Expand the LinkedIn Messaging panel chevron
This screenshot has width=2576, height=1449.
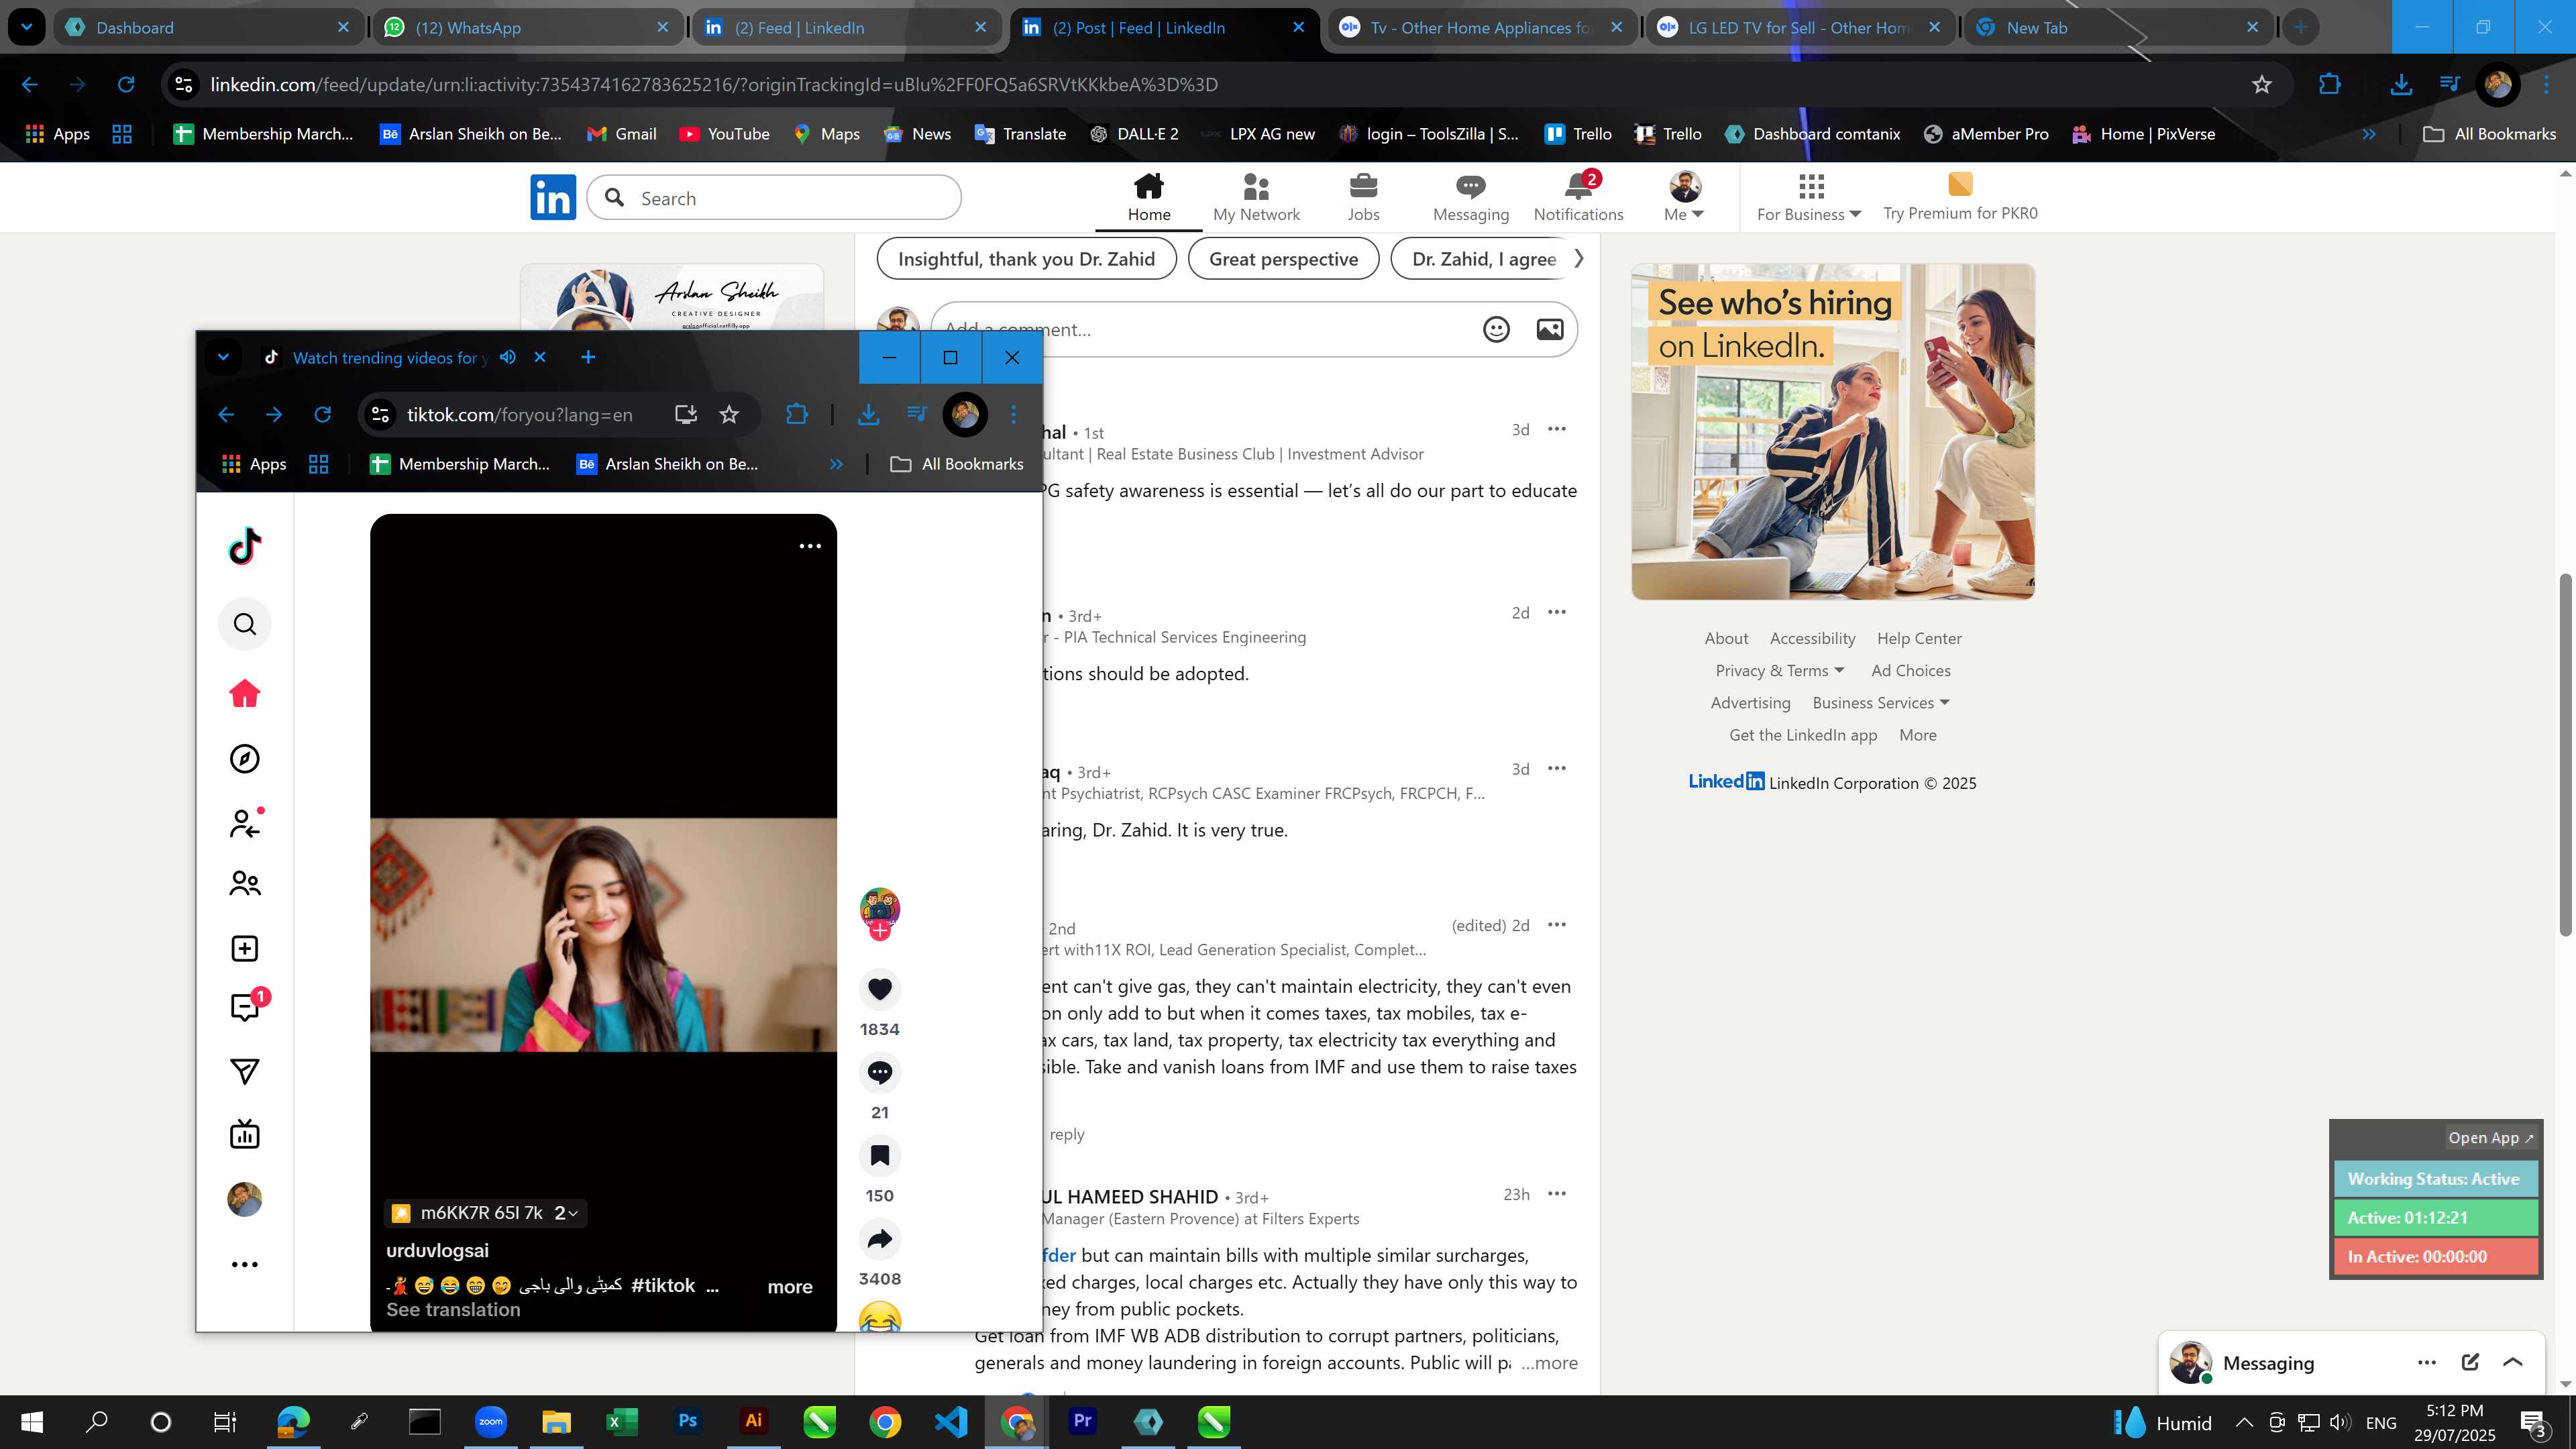pyautogui.click(x=2513, y=1362)
